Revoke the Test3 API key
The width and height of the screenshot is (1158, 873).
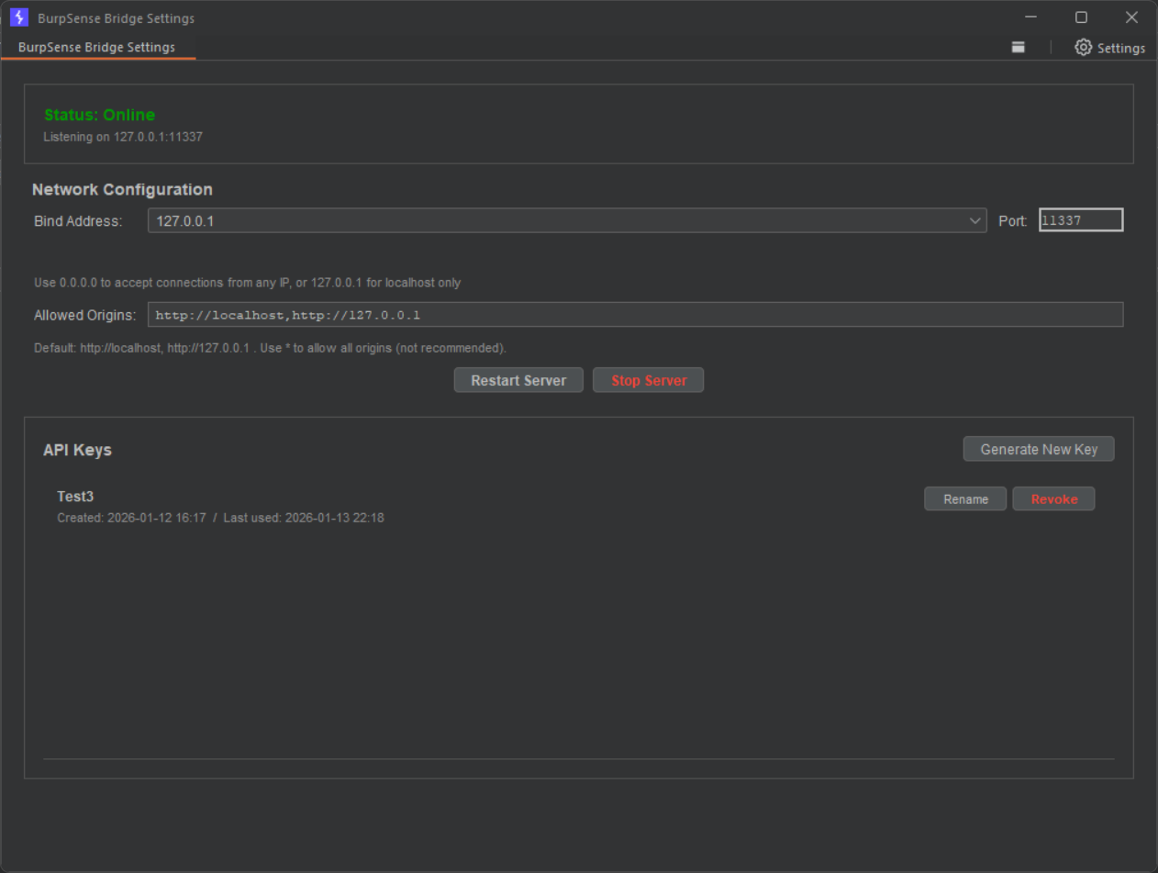1053,498
